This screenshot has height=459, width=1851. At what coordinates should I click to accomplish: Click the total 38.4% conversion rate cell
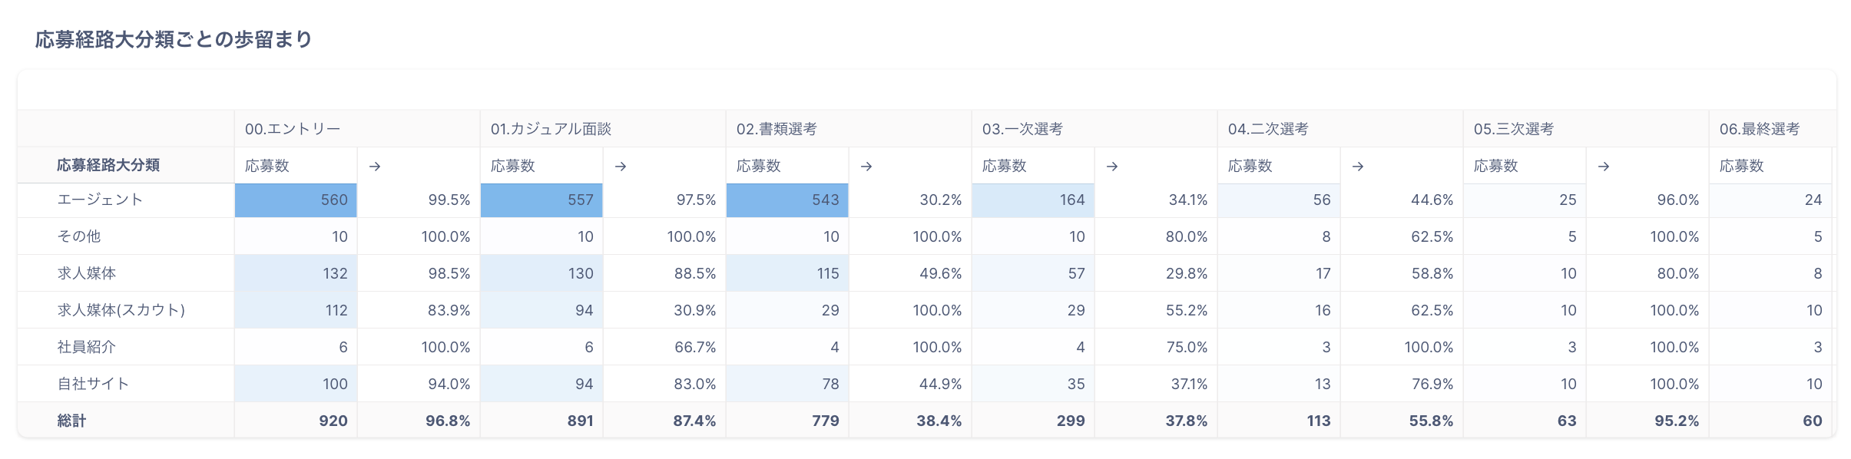(x=911, y=421)
